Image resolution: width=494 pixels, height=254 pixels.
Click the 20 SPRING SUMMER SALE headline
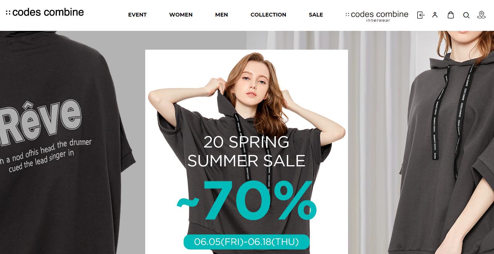tap(246, 151)
